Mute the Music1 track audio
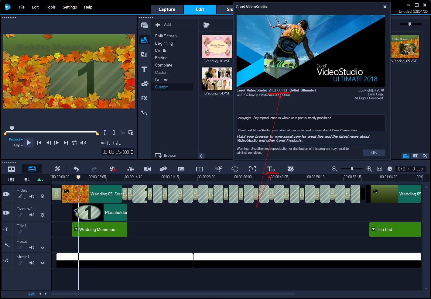The width and height of the screenshot is (431, 299). click(32, 263)
